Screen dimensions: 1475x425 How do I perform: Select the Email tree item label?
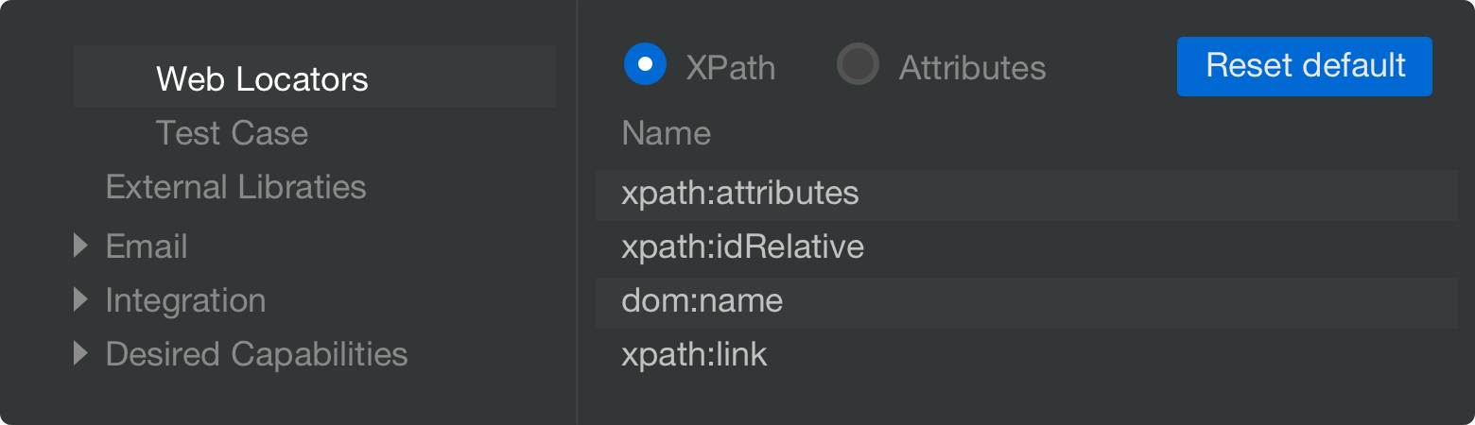pos(147,246)
